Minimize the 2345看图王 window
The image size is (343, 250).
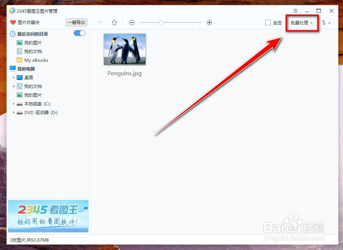(307, 11)
